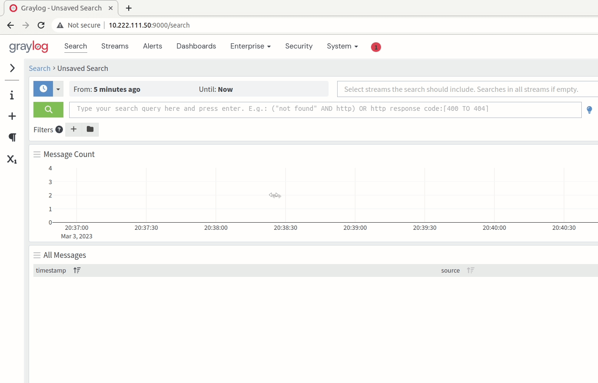Sort by timestamp column icon
Viewport: 598px width, 383px height.
pyautogui.click(x=77, y=270)
